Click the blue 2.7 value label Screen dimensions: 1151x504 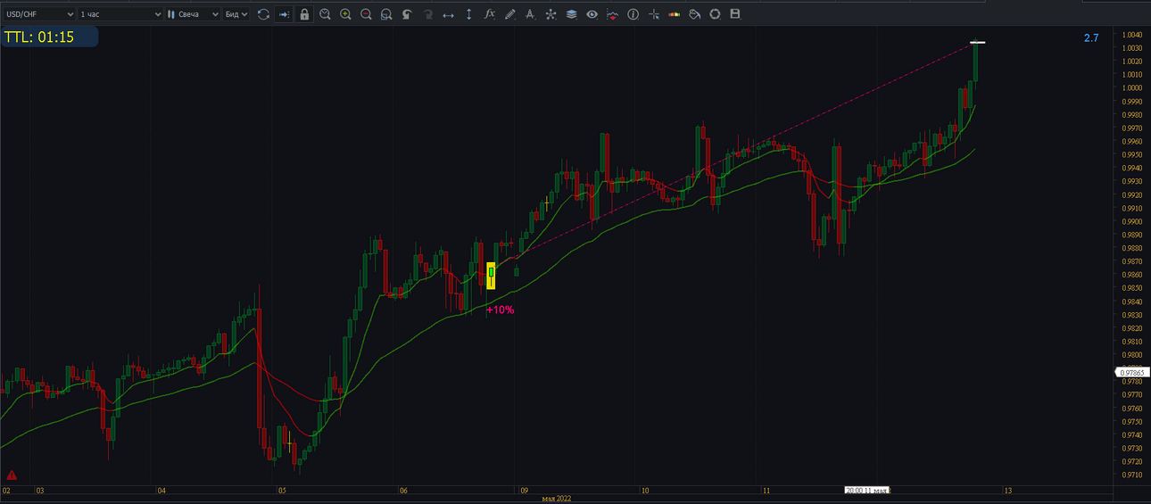point(1091,37)
